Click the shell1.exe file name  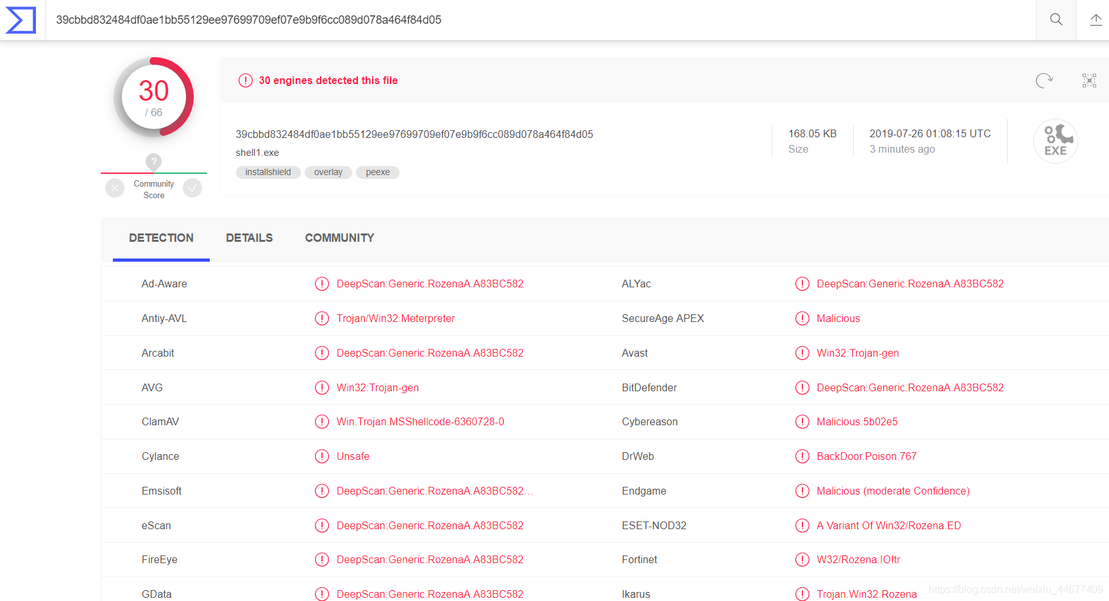(257, 153)
